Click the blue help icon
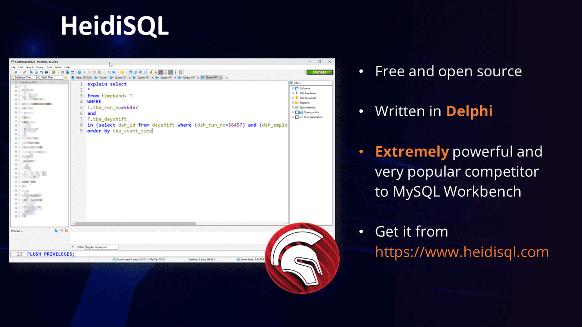 [x=79, y=72]
